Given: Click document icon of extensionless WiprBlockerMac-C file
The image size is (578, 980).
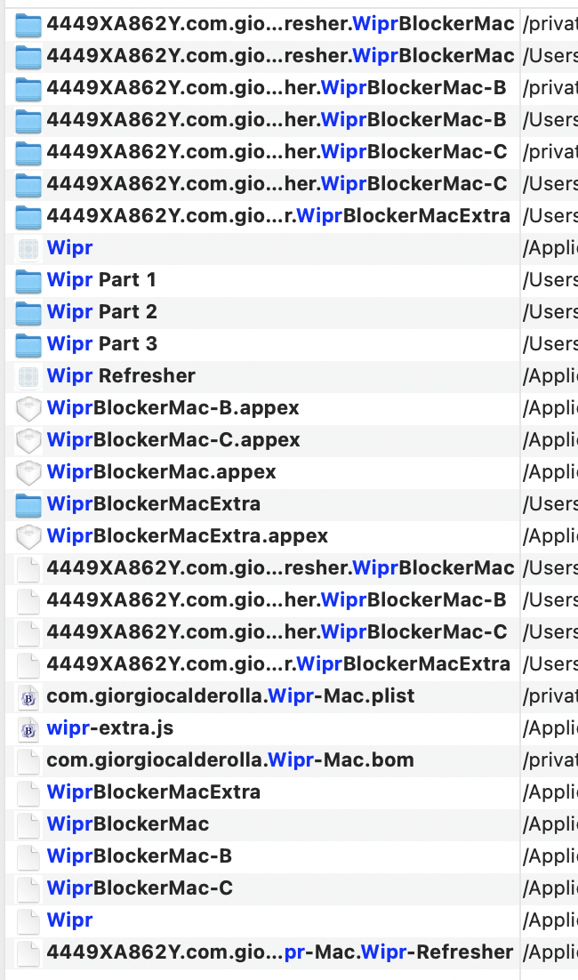Looking at the screenshot, I should [x=28, y=888].
